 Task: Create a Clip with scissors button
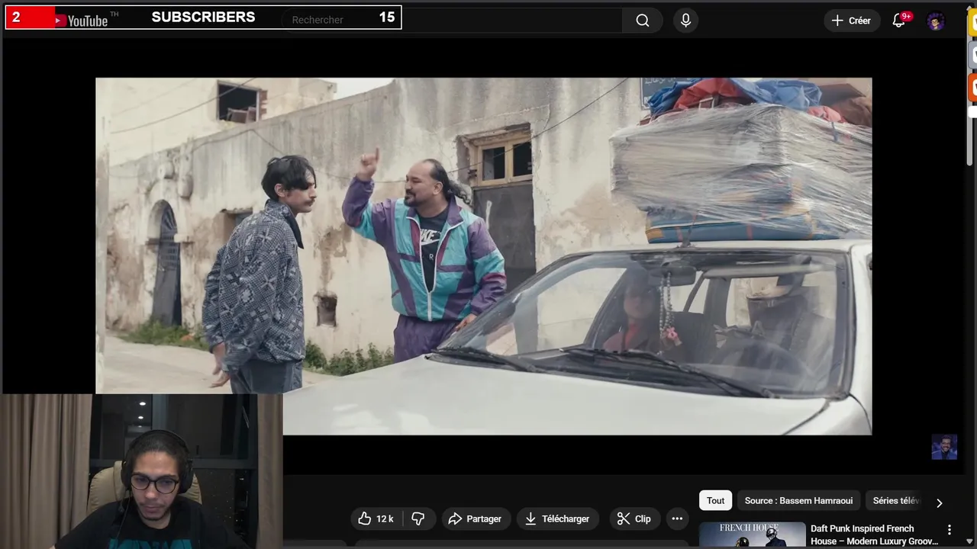634,518
